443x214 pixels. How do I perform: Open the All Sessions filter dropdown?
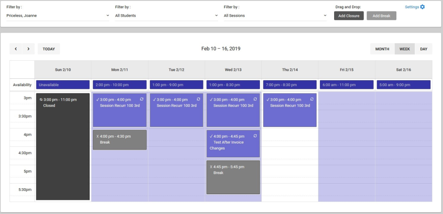pyautogui.click(x=275, y=16)
